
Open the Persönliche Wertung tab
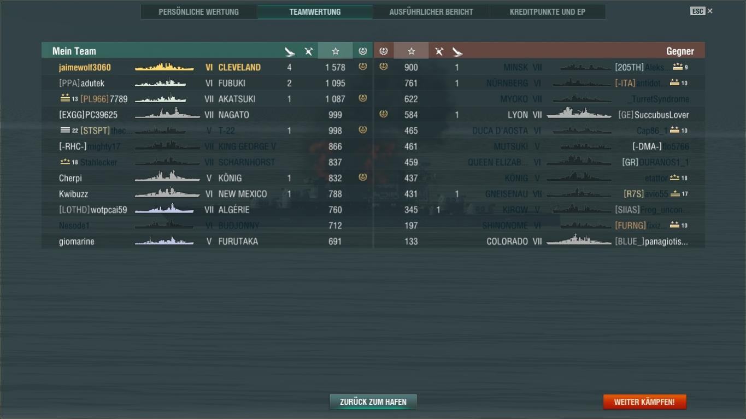click(199, 11)
